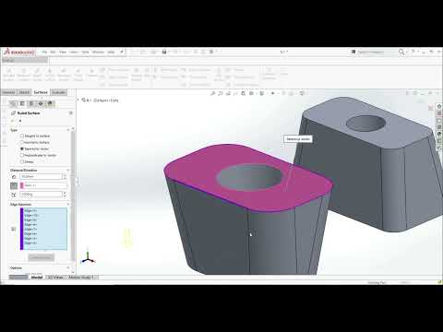Open the FeatureManager design tree tab icon
Screen dimensions: 443x332
[13, 103]
